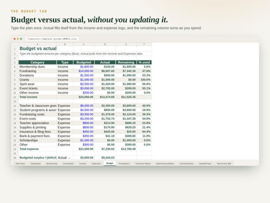Click the Treasurers-Complete-System-SAMPLE.xlsx file title
This screenshot has height=203, width=270.
pos(52,39)
